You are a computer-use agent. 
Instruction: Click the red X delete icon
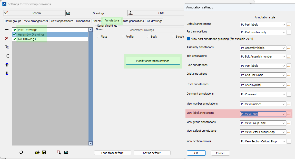7,38
